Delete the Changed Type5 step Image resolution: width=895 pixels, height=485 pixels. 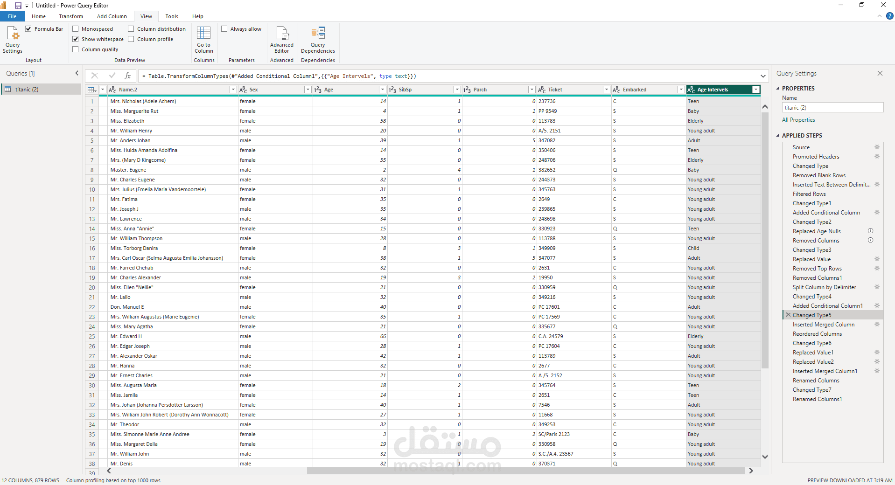[x=788, y=315]
